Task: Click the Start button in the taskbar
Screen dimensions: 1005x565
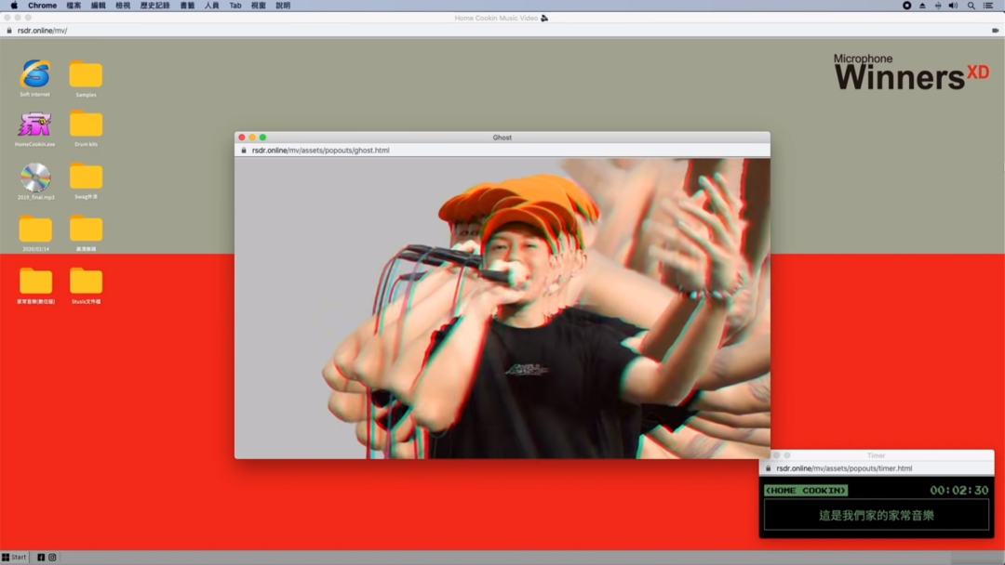Action: pos(14,558)
